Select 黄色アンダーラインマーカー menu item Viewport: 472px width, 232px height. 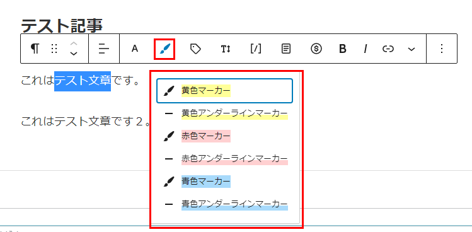pyautogui.click(x=224, y=113)
